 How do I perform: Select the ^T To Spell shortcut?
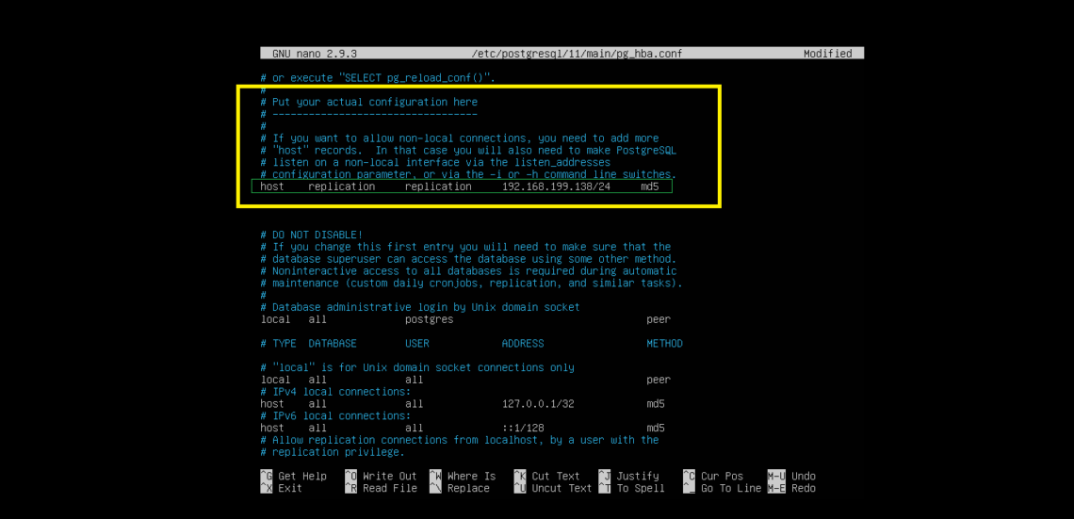click(631, 488)
